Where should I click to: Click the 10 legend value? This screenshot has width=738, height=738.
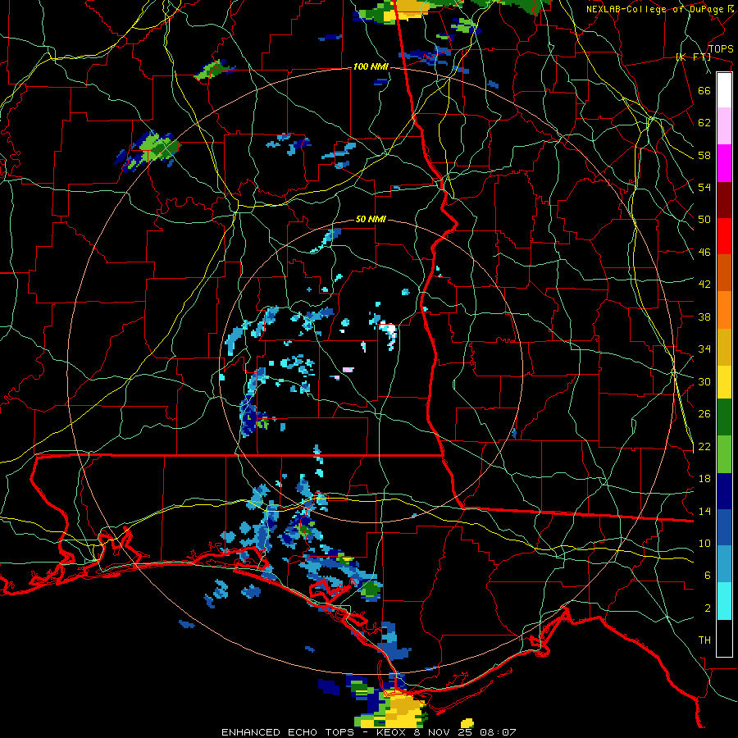pyautogui.click(x=704, y=544)
